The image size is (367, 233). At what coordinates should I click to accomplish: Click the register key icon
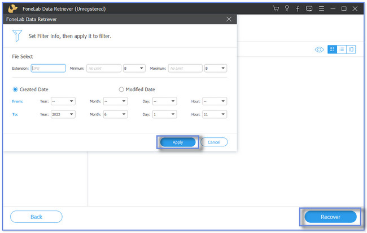287,8
